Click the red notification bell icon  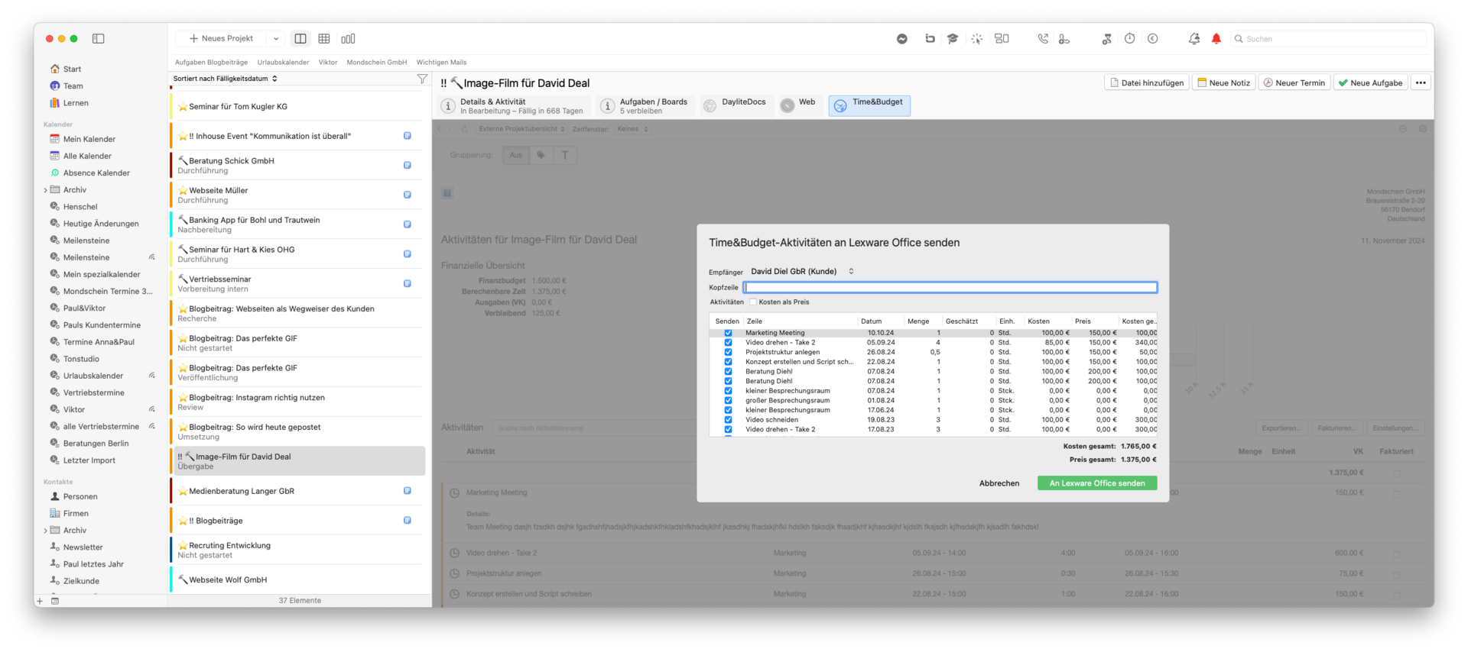(1216, 39)
